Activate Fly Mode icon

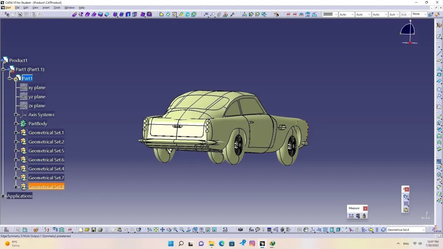point(149,229)
